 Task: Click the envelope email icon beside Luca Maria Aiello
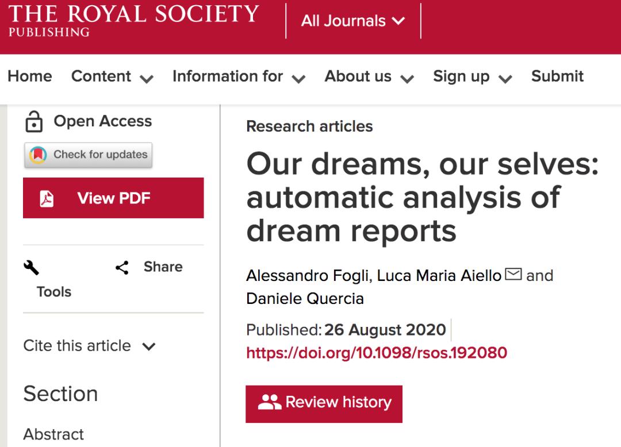click(513, 273)
